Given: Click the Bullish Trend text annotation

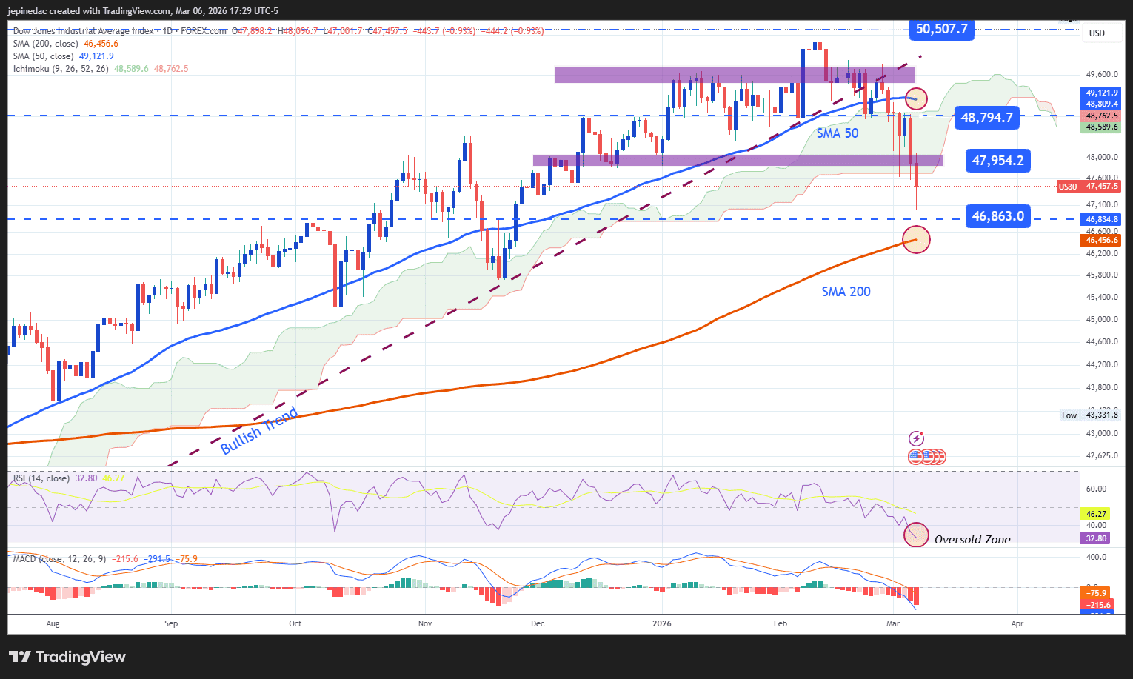Looking at the screenshot, I should [x=259, y=430].
